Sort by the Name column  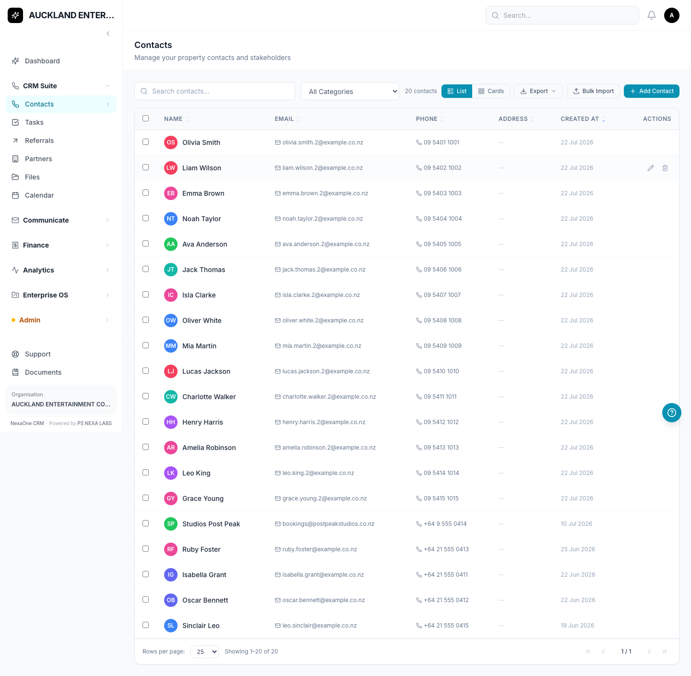tap(177, 119)
